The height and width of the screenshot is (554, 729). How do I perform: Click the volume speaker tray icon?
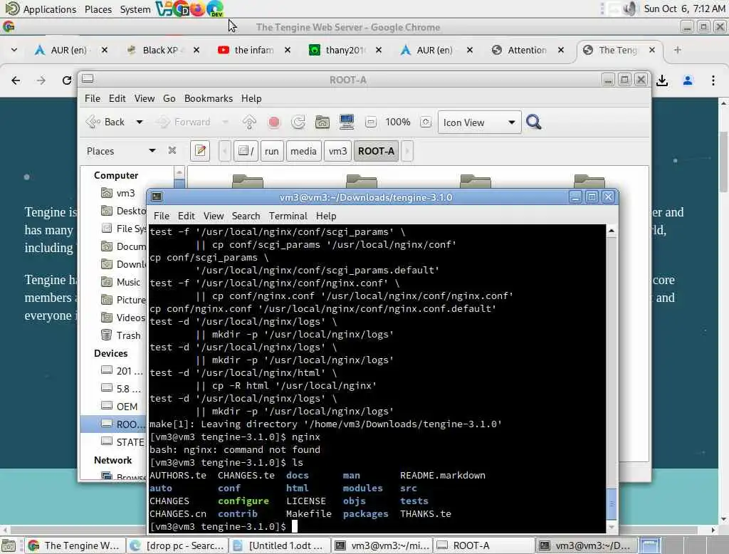coord(629,9)
